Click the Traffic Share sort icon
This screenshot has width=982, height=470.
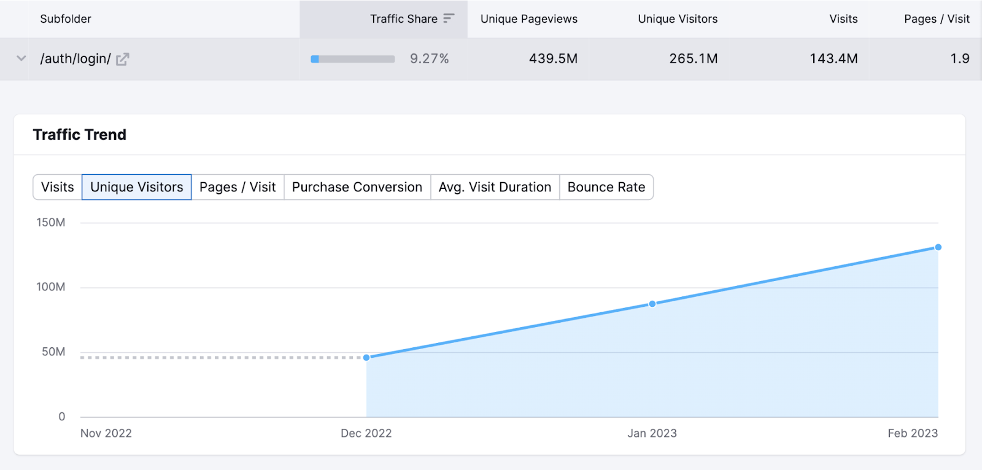pos(449,18)
